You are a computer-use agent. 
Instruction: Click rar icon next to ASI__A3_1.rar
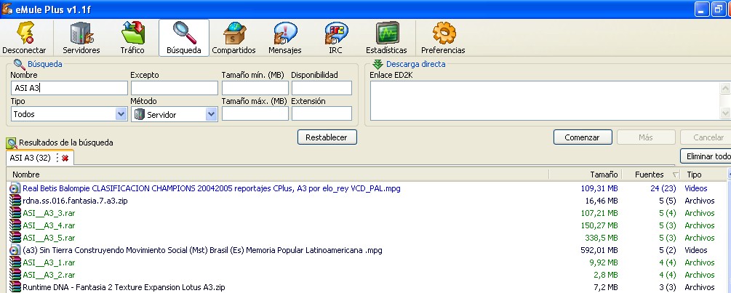tap(15, 262)
